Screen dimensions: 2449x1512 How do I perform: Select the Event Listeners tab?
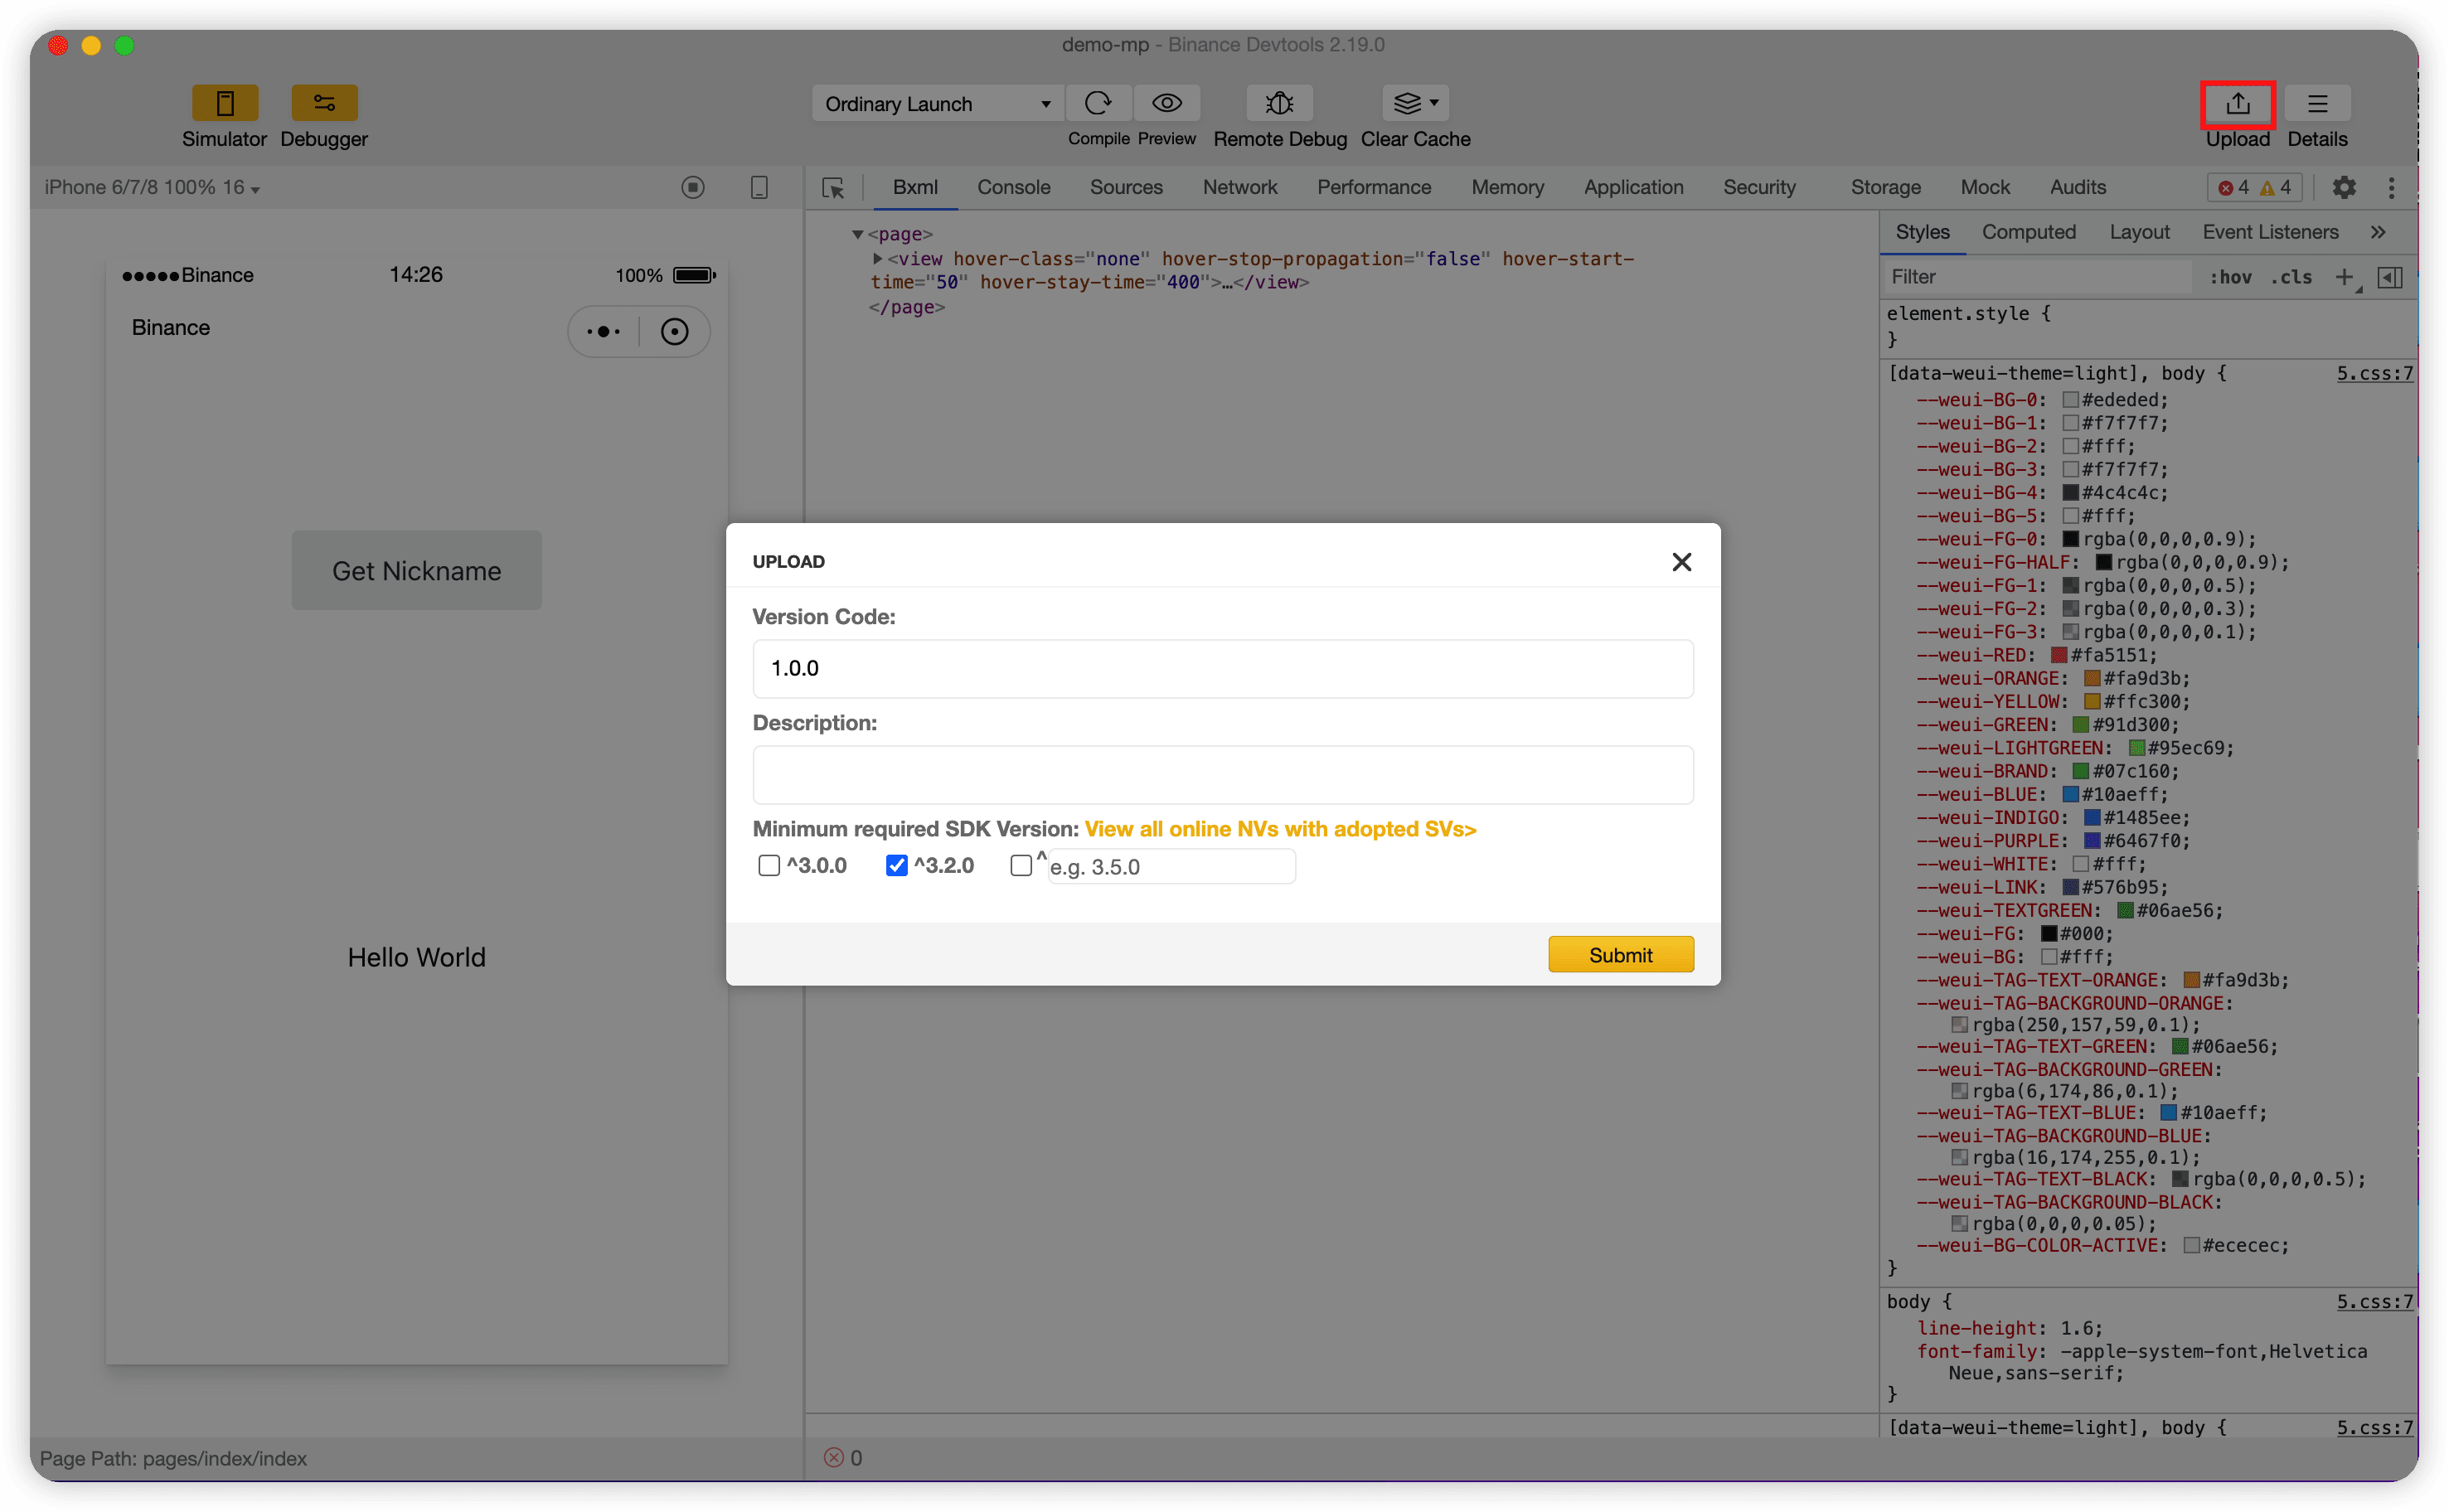(2270, 232)
